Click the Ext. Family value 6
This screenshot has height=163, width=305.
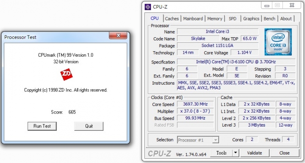[x=187, y=76]
